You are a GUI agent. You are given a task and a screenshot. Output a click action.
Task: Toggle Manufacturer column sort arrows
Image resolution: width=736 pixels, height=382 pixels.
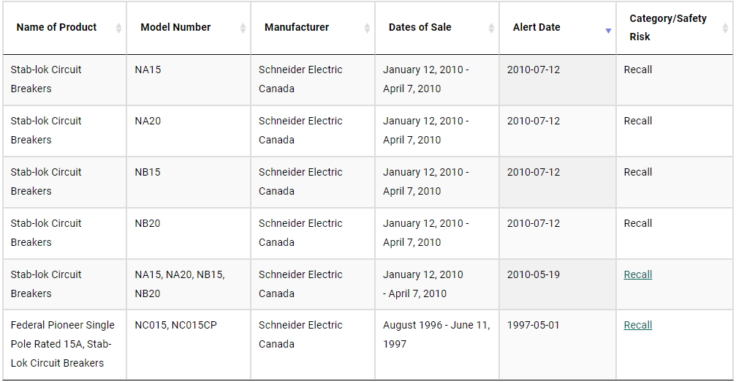367,29
